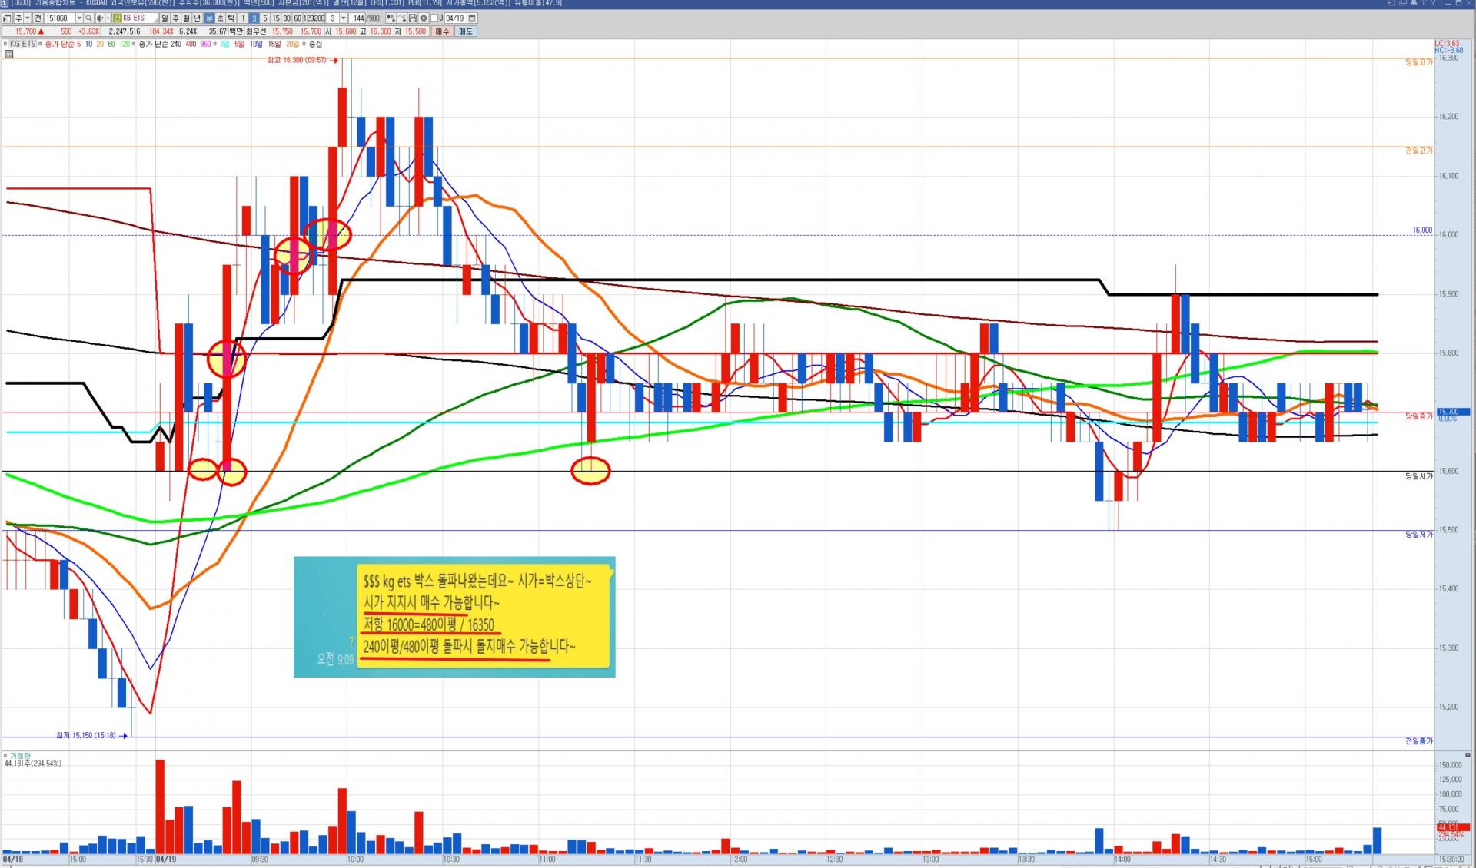The image size is (1476, 868).
Task: Open the calendar date picker icon
Action: [x=472, y=18]
